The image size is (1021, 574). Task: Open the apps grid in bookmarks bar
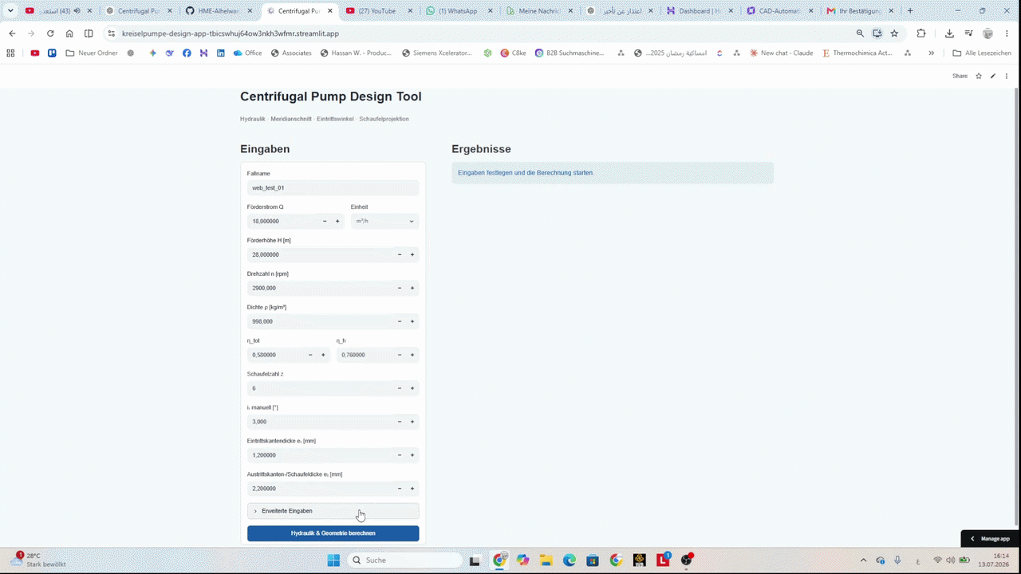[10, 53]
